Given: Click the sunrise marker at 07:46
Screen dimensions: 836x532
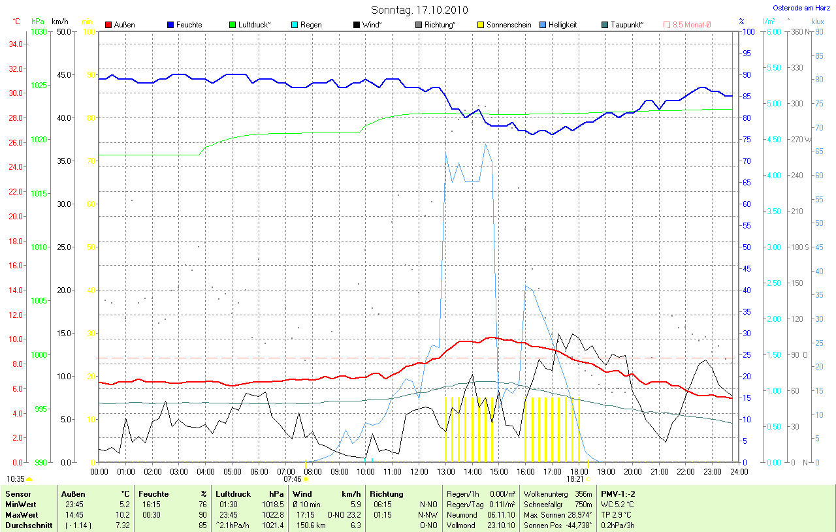Looking at the screenshot, I should pos(306,479).
